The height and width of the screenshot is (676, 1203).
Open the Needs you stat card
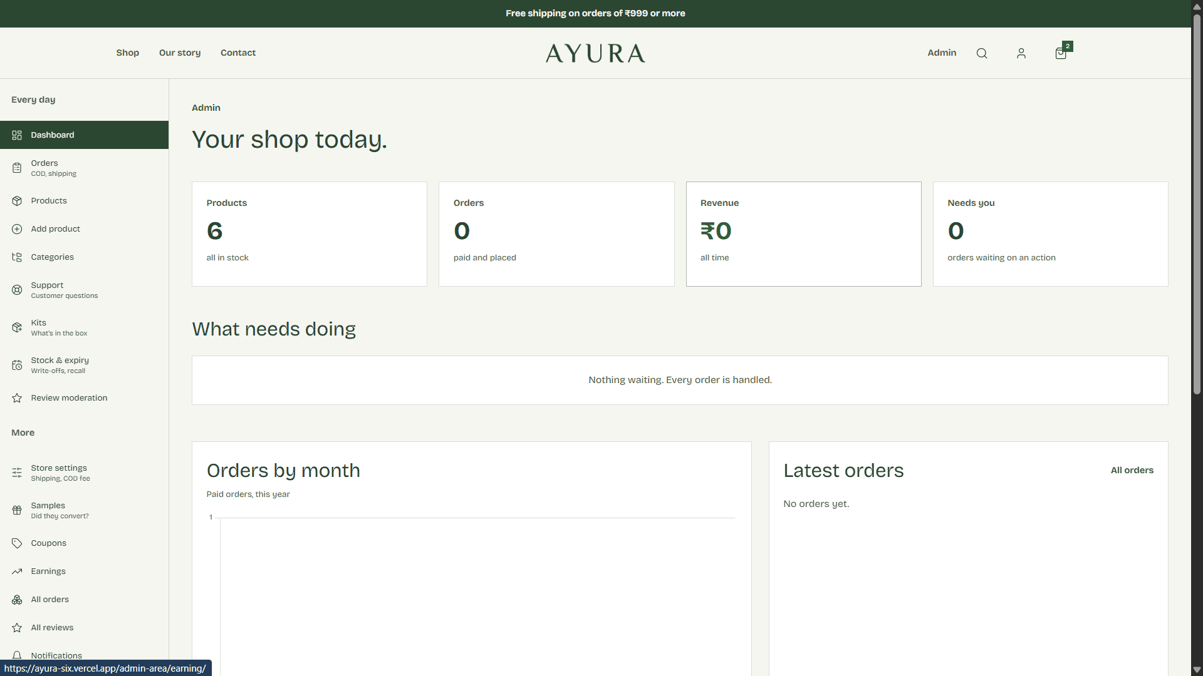(1050, 234)
